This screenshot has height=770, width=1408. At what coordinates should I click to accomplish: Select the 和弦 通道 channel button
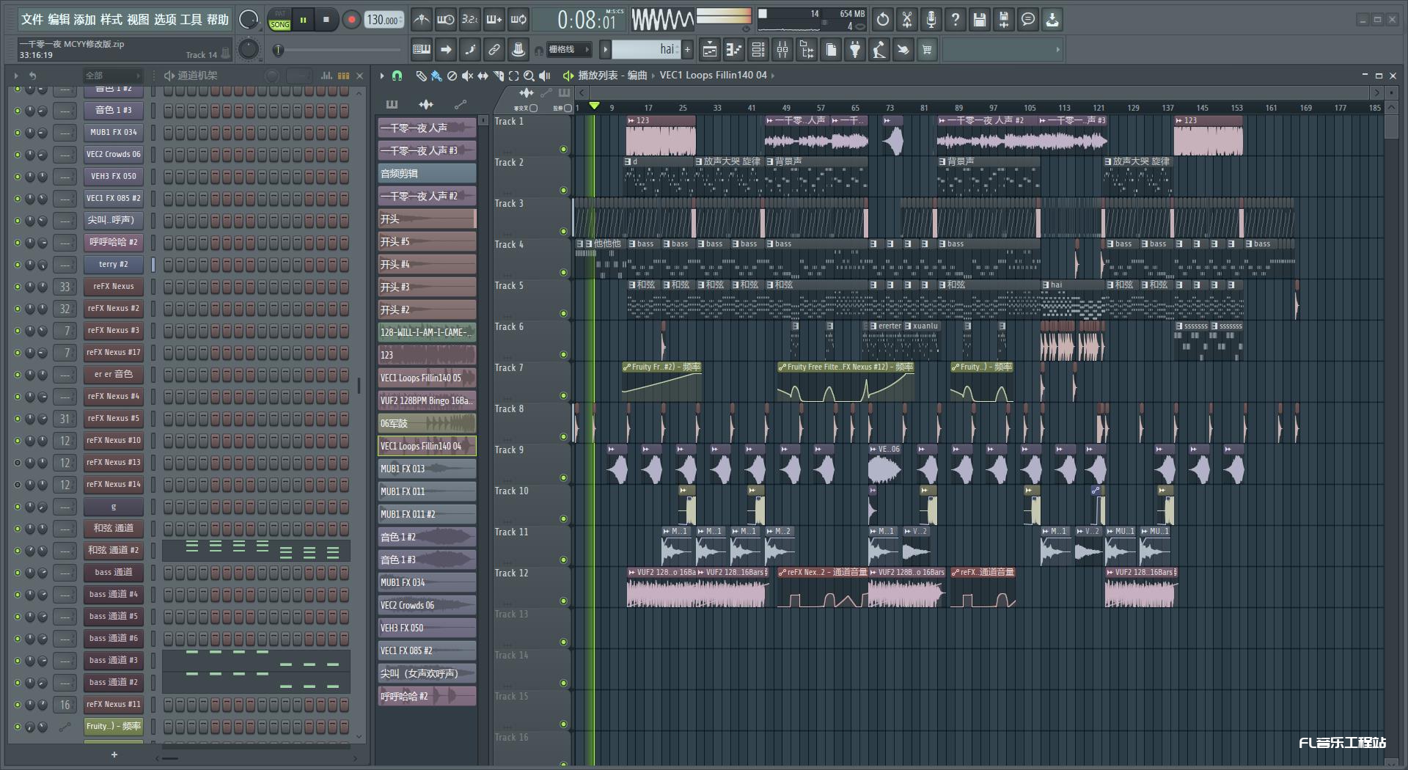[x=113, y=529]
